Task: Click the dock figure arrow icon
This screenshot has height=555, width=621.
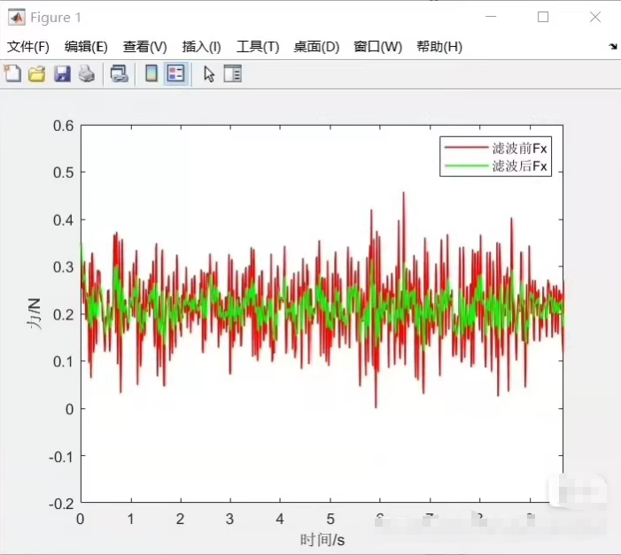Action: click(613, 47)
